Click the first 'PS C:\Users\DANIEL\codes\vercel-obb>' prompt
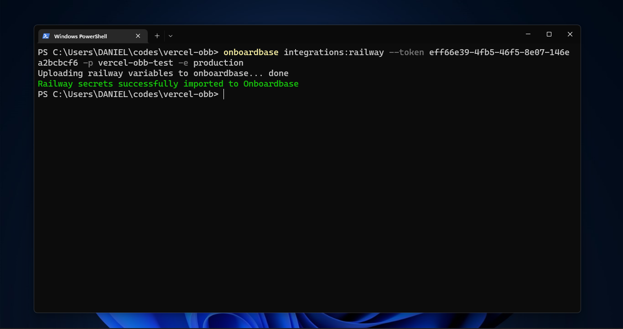Viewport: 623px width, 329px height. click(128, 52)
